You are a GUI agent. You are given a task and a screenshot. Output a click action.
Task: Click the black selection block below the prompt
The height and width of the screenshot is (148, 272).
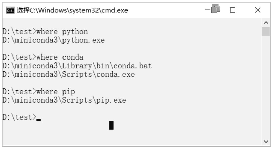point(111,125)
